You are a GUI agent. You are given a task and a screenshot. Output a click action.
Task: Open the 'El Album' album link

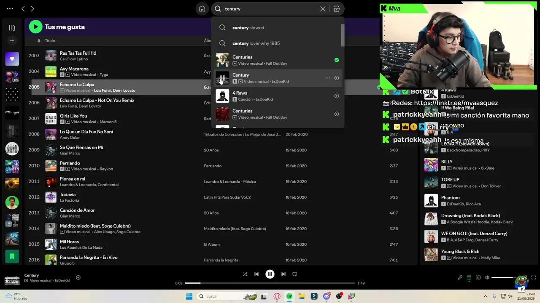pyautogui.click(x=212, y=245)
